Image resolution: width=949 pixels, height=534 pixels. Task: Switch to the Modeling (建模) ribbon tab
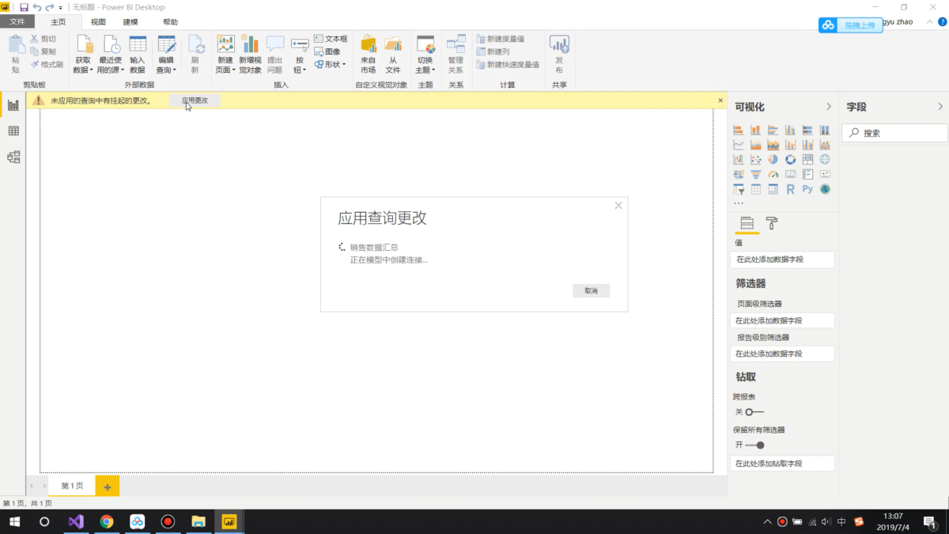click(130, 22)
